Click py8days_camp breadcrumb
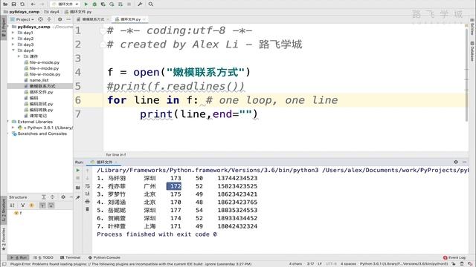This screenshot has height=267, width=476. 22,12
